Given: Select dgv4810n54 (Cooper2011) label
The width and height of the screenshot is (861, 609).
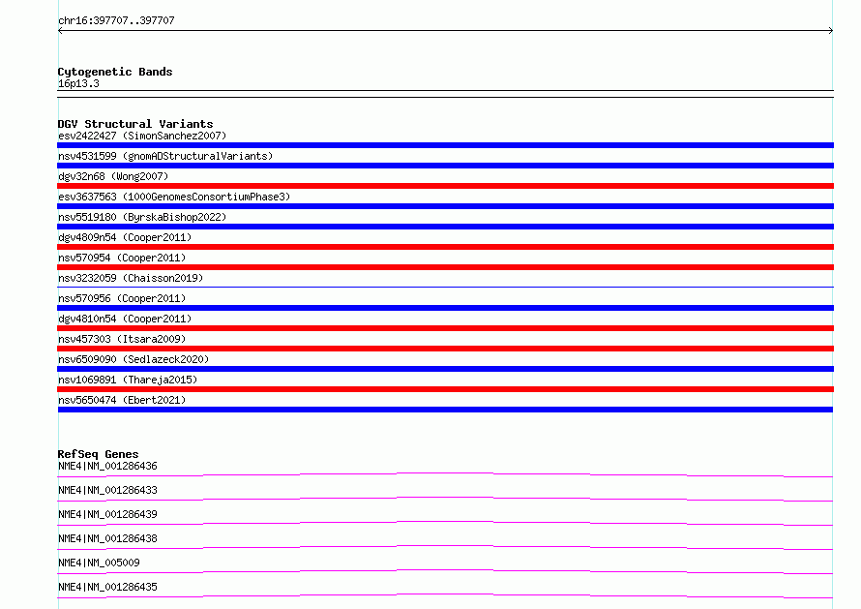Looking at the screenshot, I should coord(125,319).
